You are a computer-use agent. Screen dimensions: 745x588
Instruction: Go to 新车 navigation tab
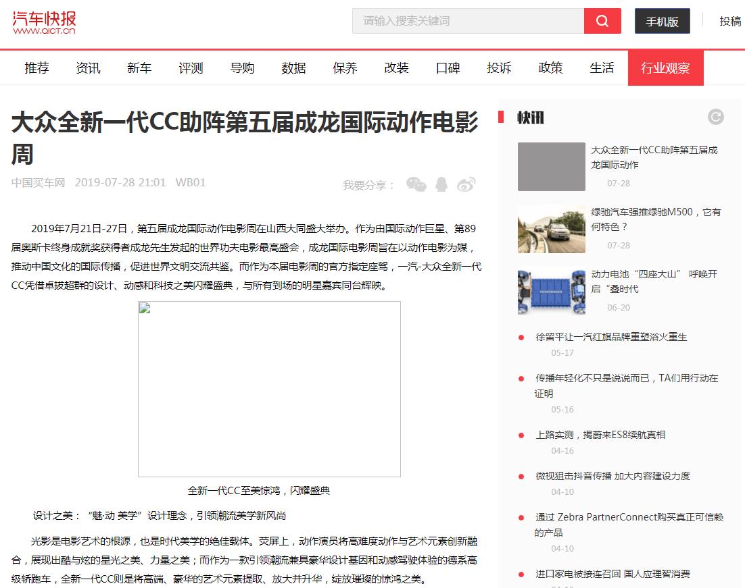click(x=139, y=68)
